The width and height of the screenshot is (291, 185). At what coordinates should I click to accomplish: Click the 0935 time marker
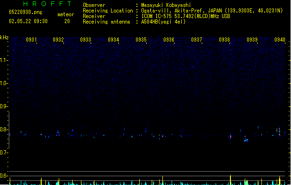pyautogui.click(x=141, y=40)
